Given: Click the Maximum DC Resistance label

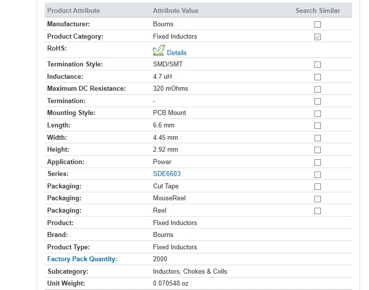Looking at the screenshot, I should click(86, 88).
